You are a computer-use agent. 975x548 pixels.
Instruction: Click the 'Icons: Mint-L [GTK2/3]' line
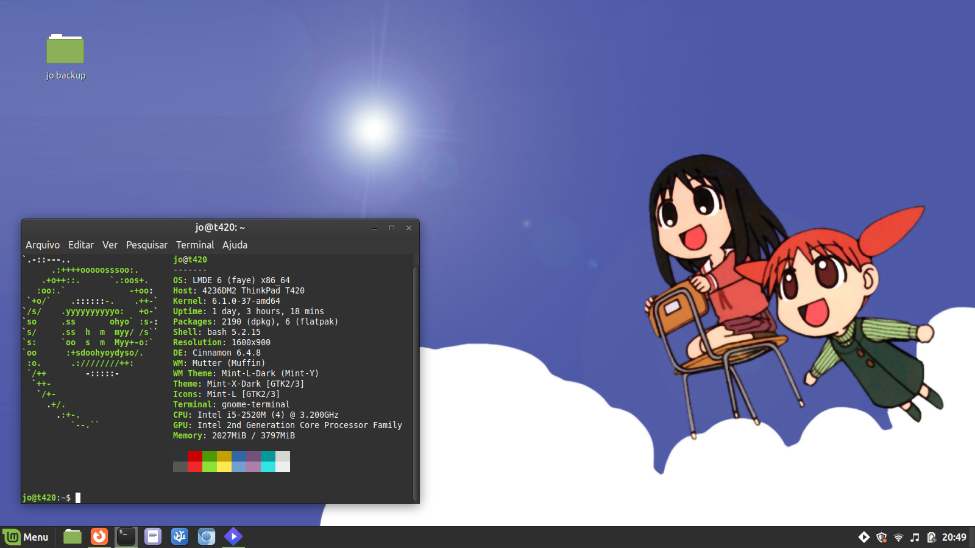(x=227, y=394)
